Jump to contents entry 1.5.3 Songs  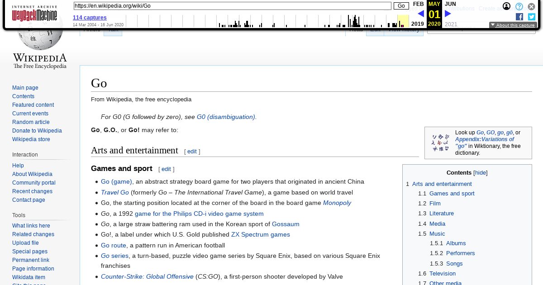[446, 264]
